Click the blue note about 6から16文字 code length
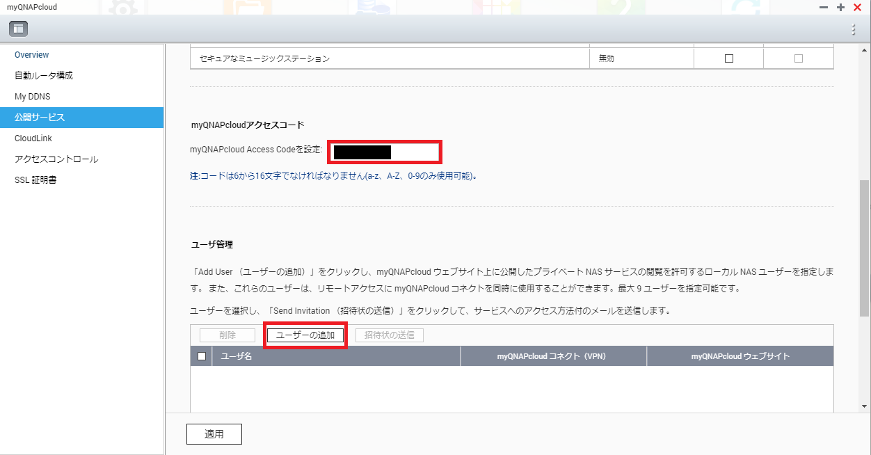Image resolution: width=871 pixels, height=455 pixels. pos(333,176)
